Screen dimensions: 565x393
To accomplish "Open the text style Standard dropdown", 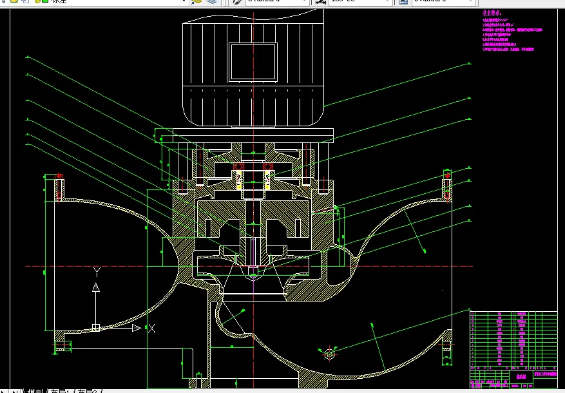I will (278, 1).
